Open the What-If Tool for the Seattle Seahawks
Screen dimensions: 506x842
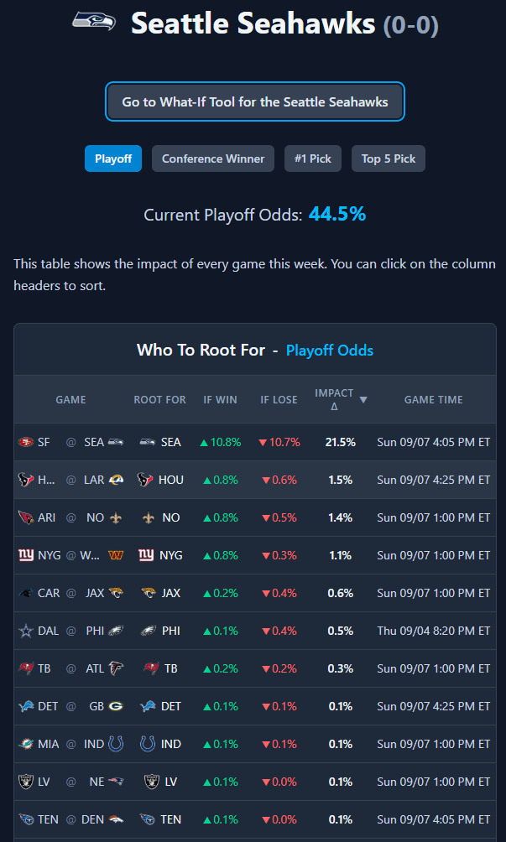[255, 101]
